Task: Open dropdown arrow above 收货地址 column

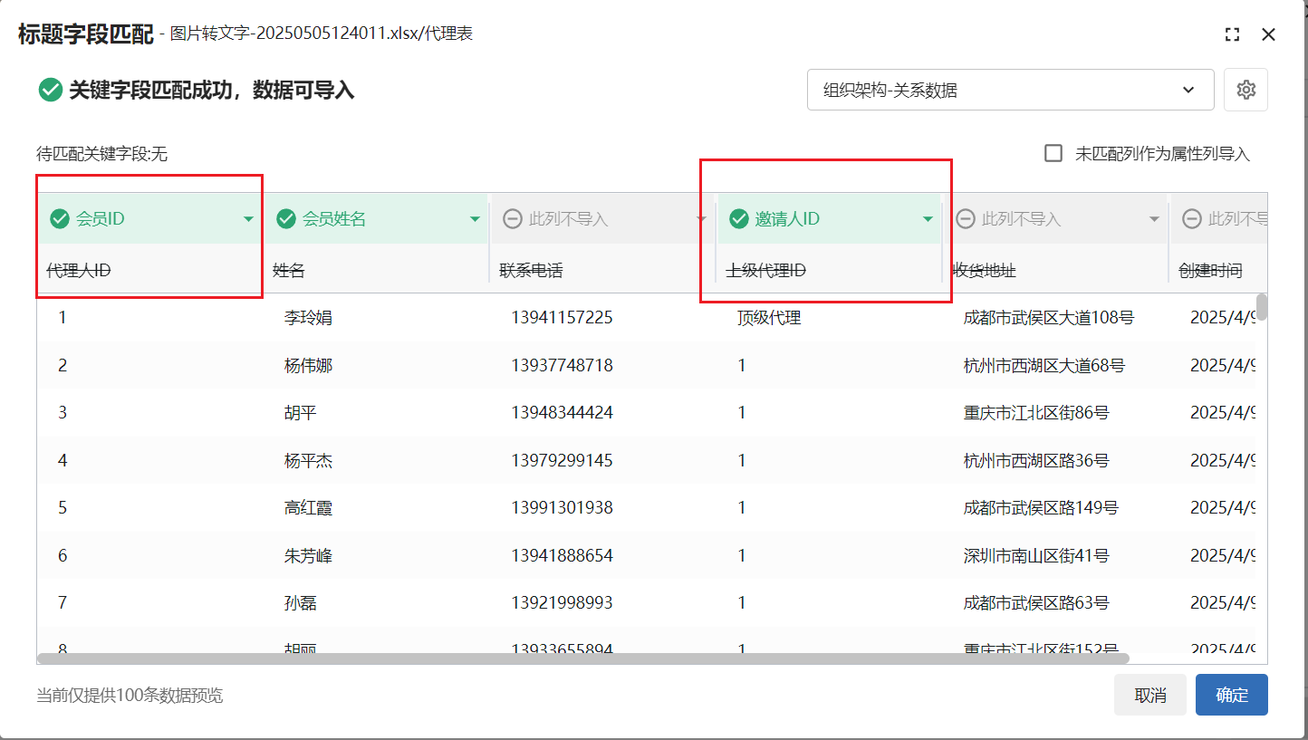Action: click(1154, 219)
